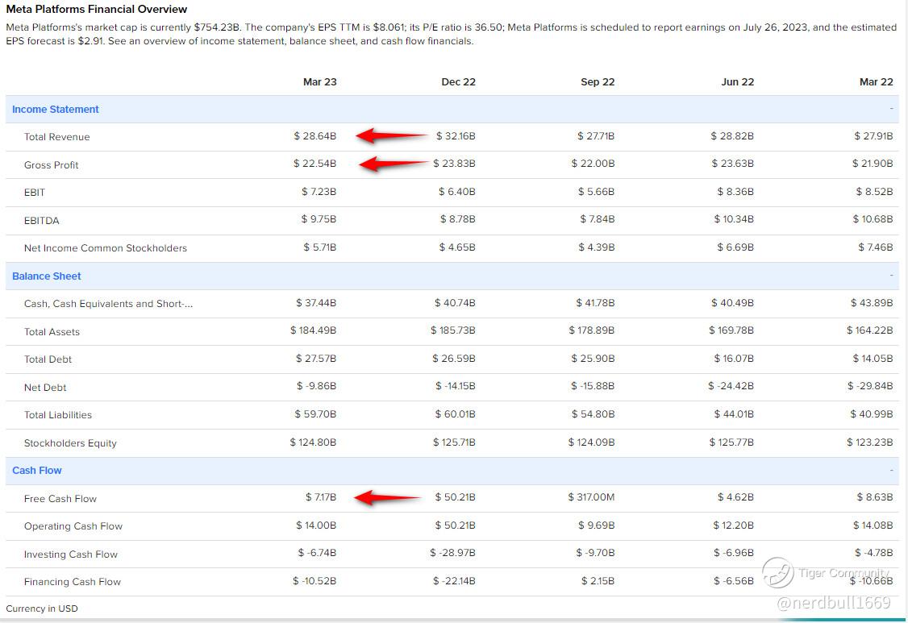Screen dimensions: 908x623
Task: Click the $ -9.86B Net Debt value
Action: [316, 386]
